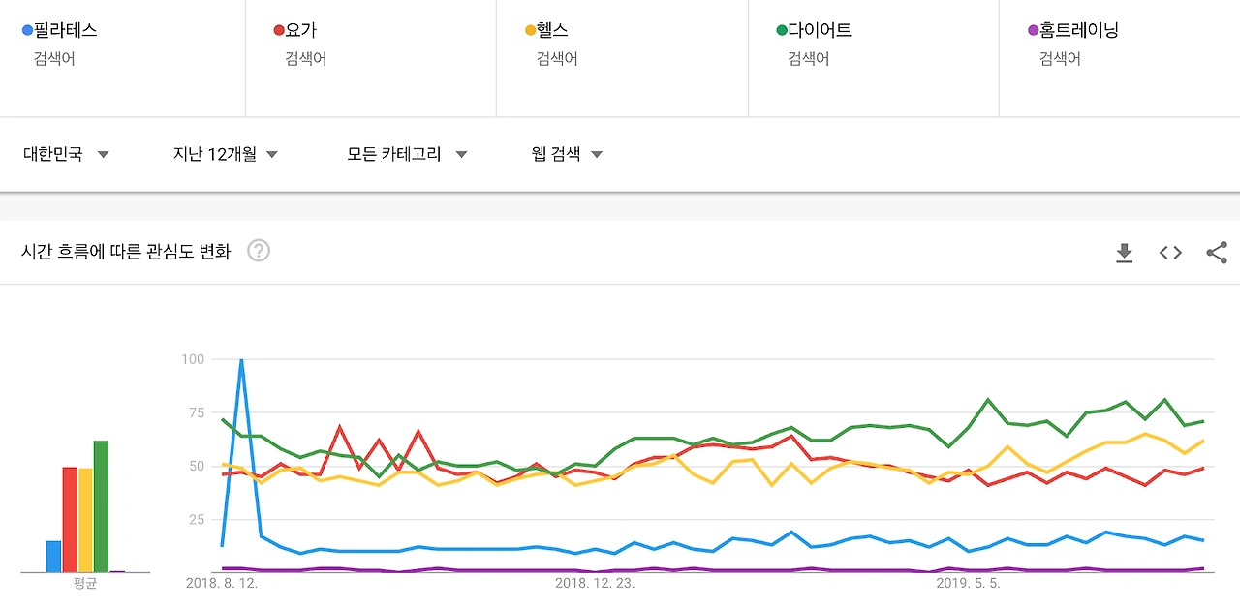
Task: Click the red dot beside 요가
Action: click(x=279, y=31)
